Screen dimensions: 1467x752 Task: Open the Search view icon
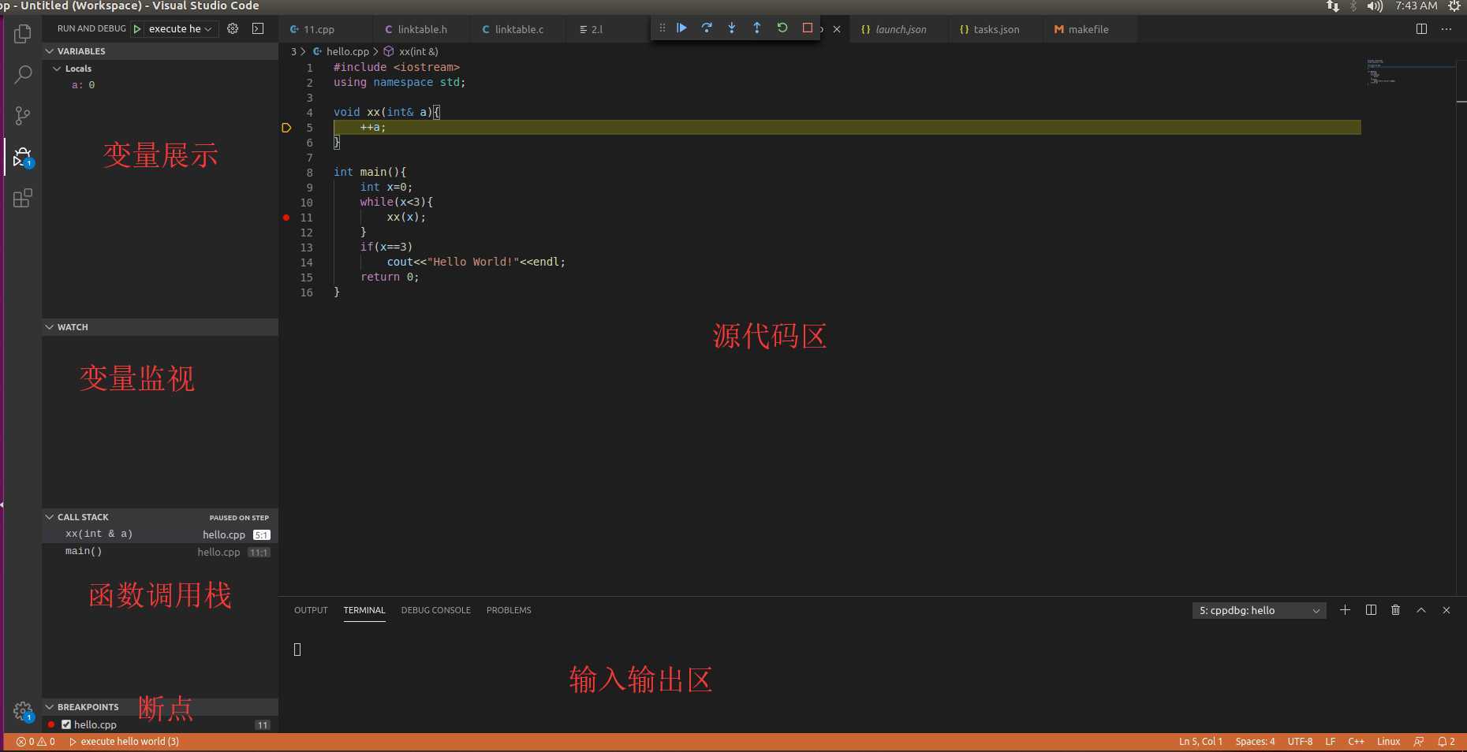point(23,75)
